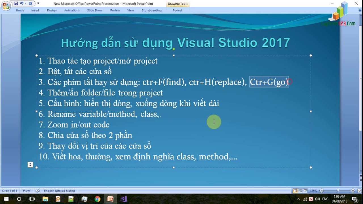The height and width of the screenshot is (204, 363).
Task: Open the Zoom dialog via 125% level
Action: pyautogui.click(x=313, y=191)
